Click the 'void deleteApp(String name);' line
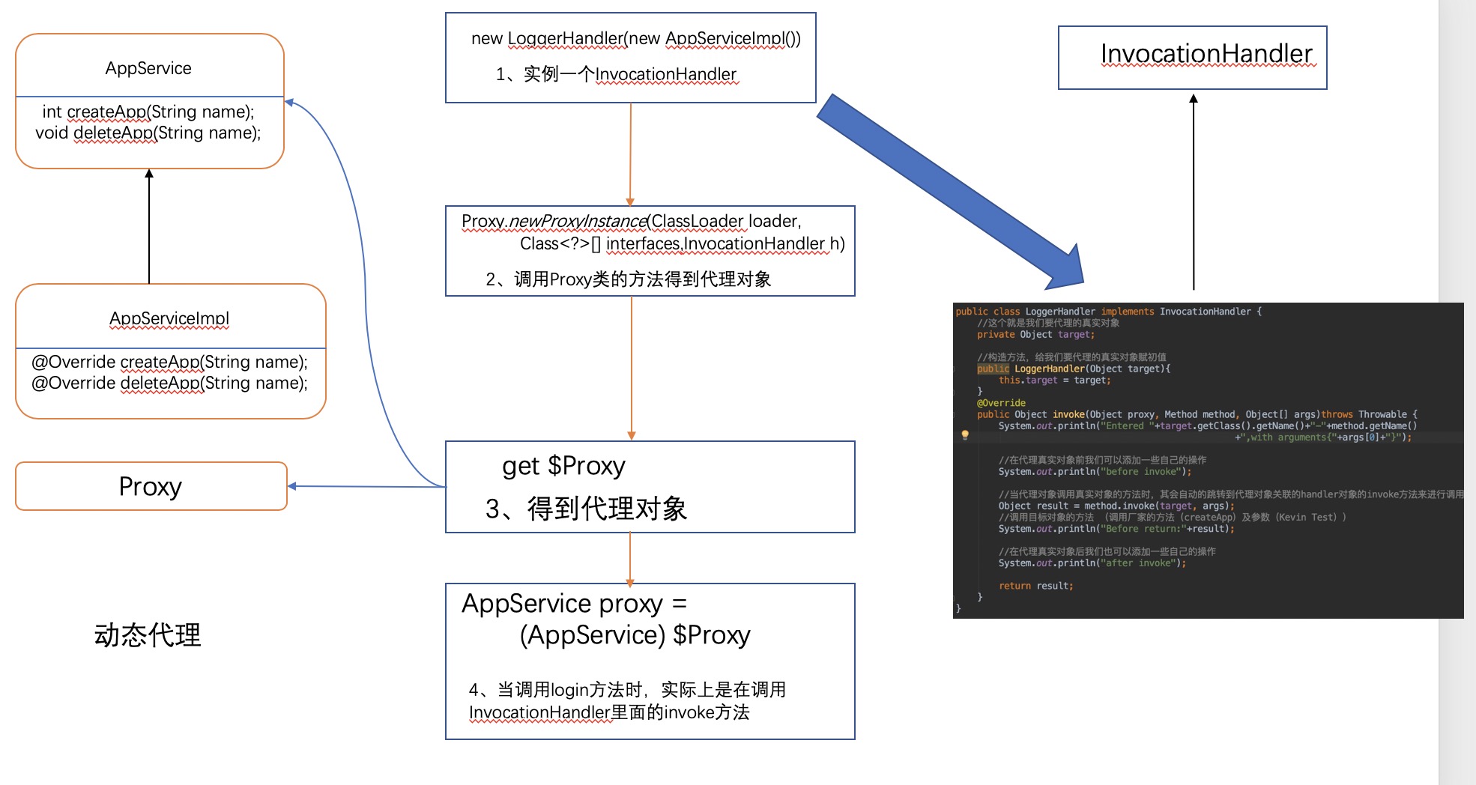Screen dimensions: 1476x785 tap(148, 133)
